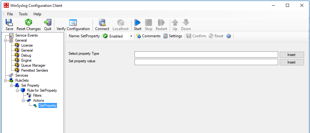Viewport: 310px width, 133px height.
Task: Click the Verify Configuration icon
Action: tap(73, 23)
